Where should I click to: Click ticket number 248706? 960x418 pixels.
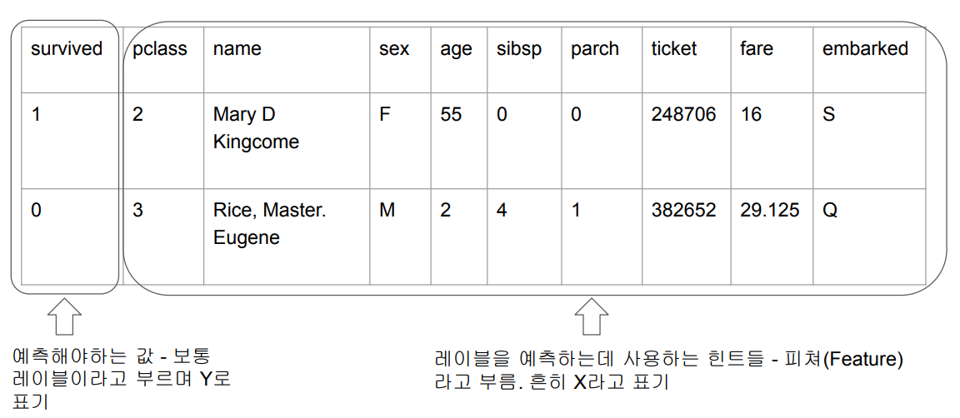point(683,114)
